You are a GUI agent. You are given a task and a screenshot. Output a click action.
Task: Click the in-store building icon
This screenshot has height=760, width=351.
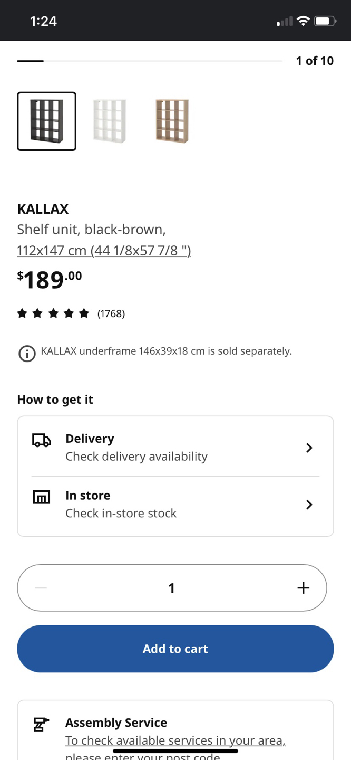pyautogui.click(x=42, y=497)
